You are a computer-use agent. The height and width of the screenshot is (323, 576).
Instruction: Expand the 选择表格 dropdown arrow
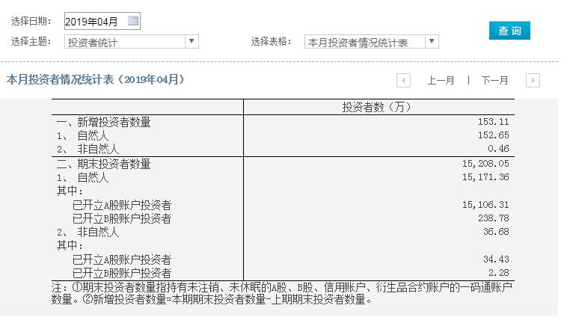point(432,42)
